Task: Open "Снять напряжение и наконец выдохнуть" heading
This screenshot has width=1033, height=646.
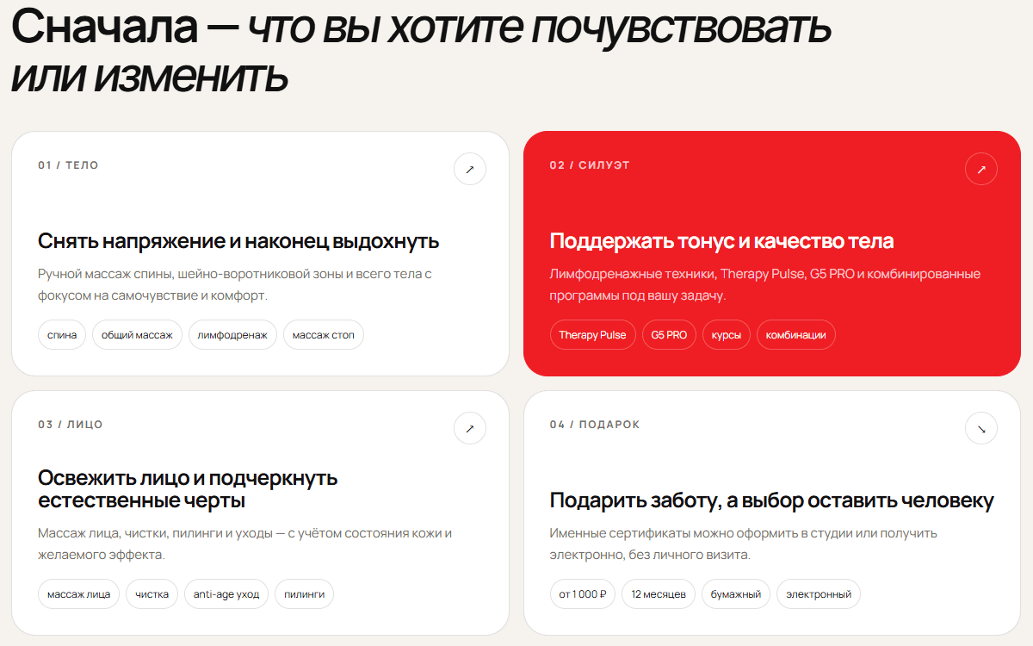Action: click(238, 241)
